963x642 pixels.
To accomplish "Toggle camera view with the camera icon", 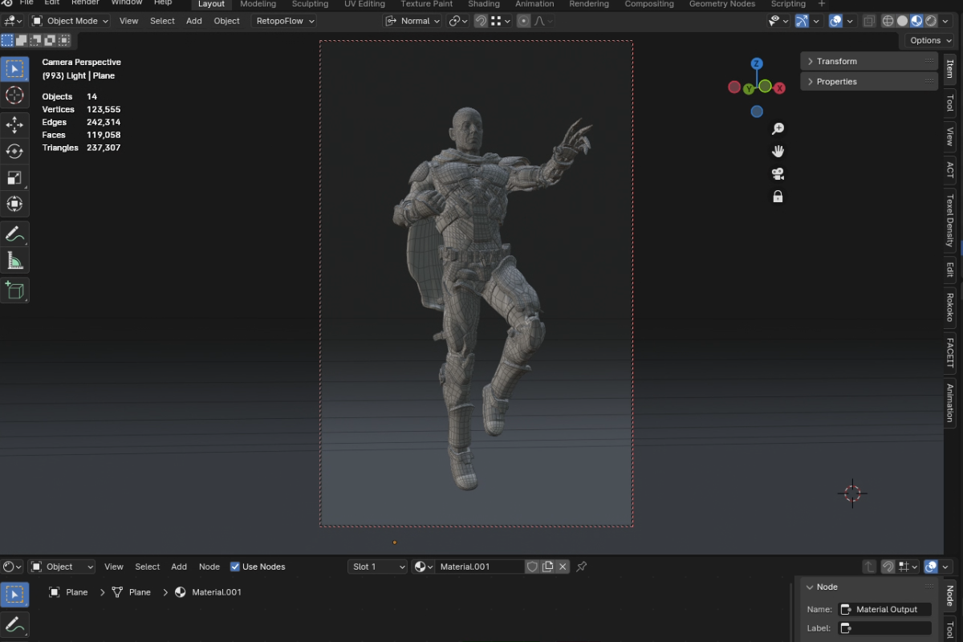I will point(777,174).
